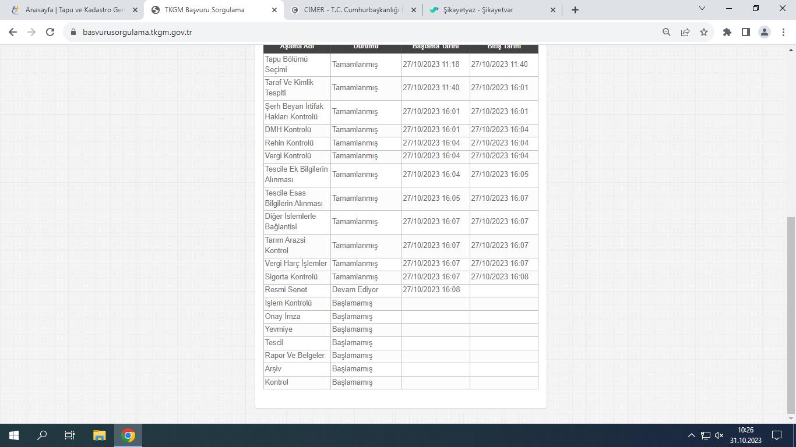796x447 pixels.
Task: Click the 'Vergi Harç İşlemler' stage cell
Action: coord(297,264)
